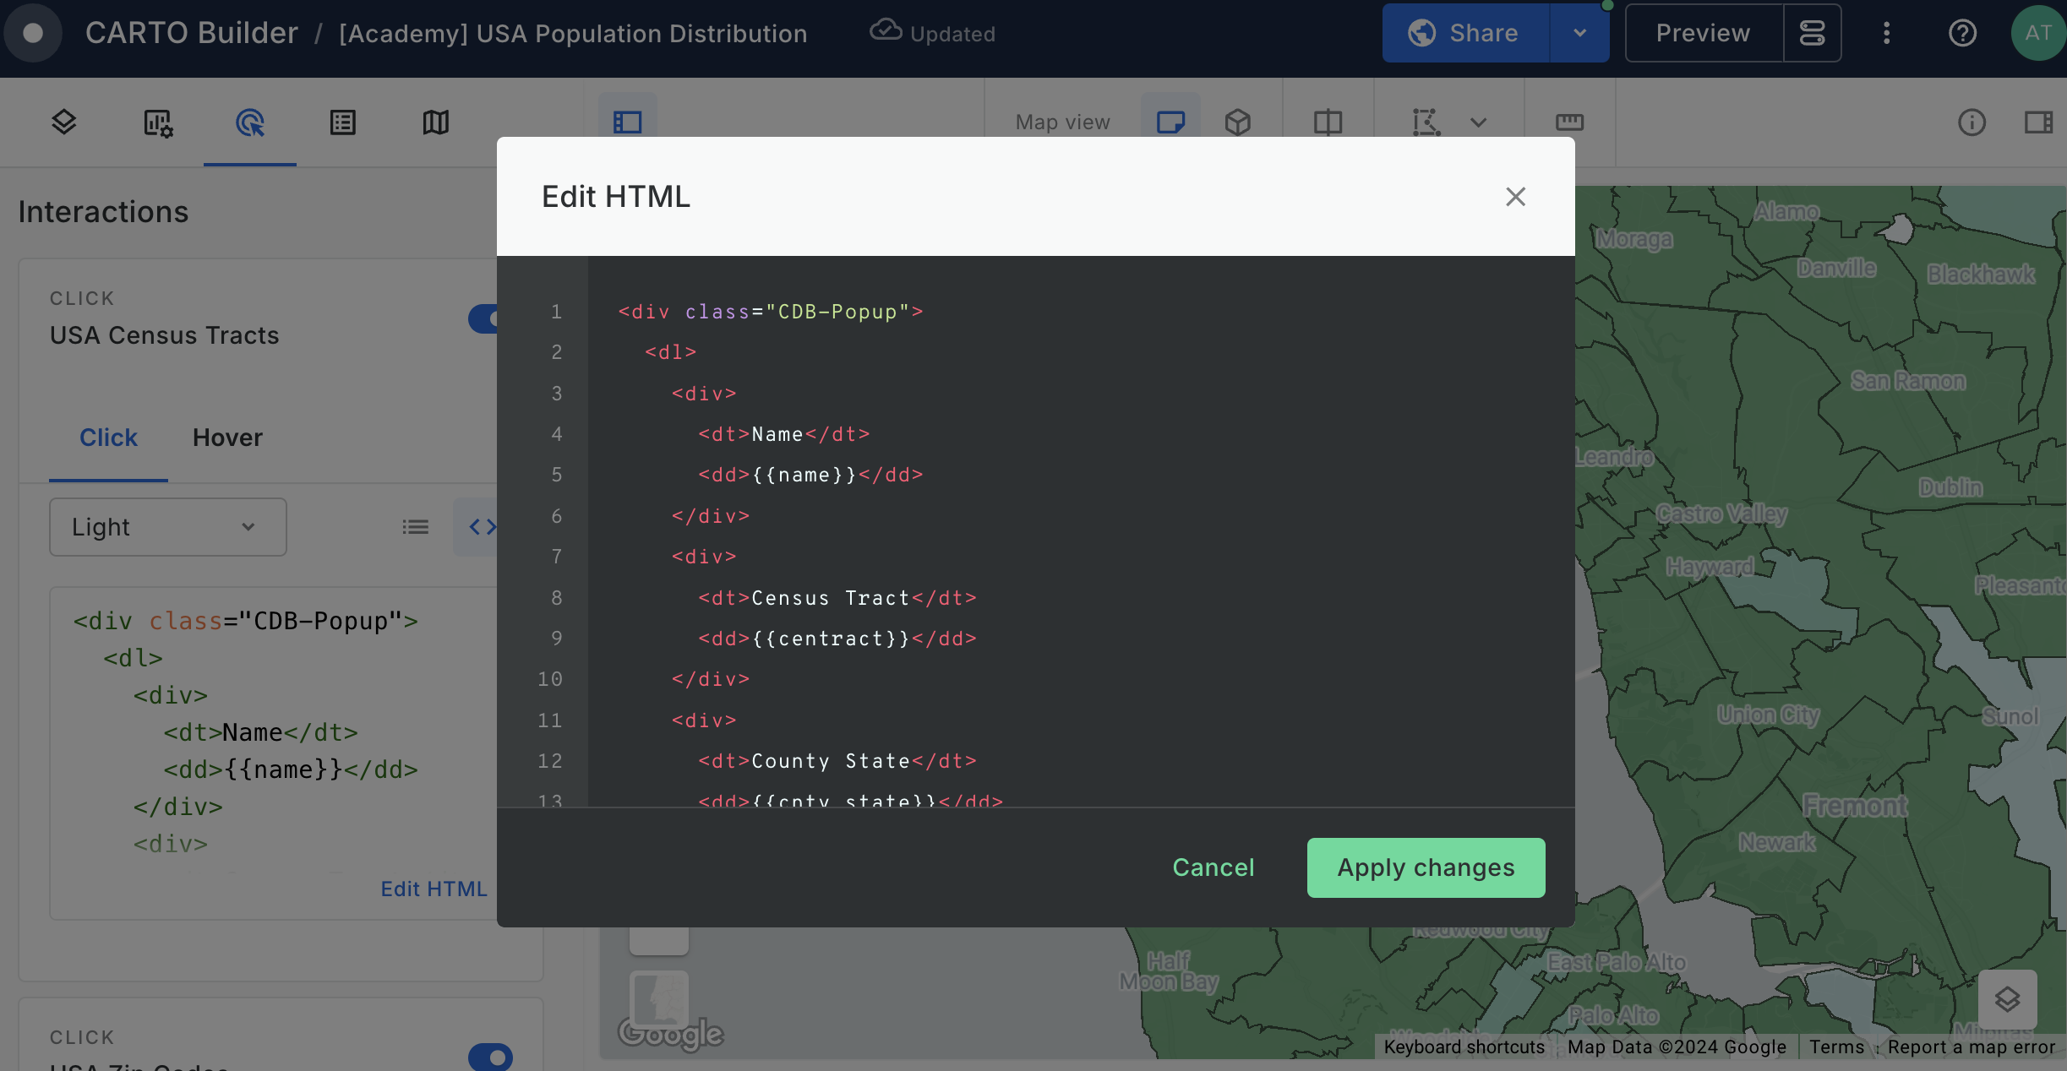This screenshot has height=1071, width=2067.
Task: Expand the Share button dropdown arrow
Action: coord(1579,34)
